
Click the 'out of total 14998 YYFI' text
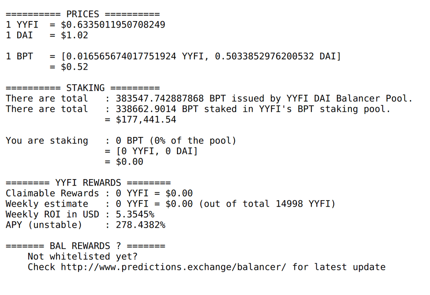point(267,204)
